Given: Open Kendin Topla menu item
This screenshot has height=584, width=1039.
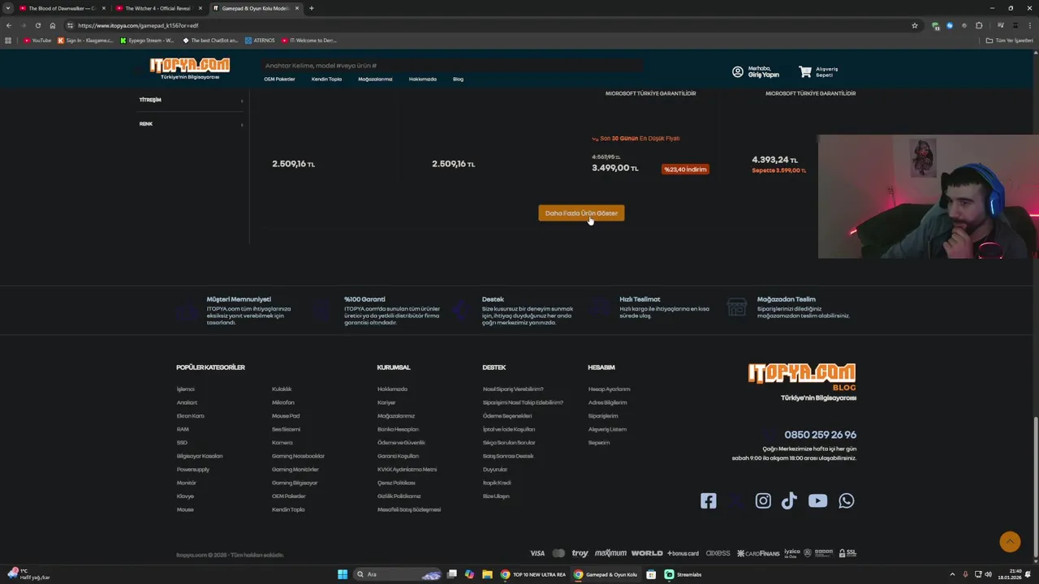Looking at the screenshot, I should tap(326, 79).
